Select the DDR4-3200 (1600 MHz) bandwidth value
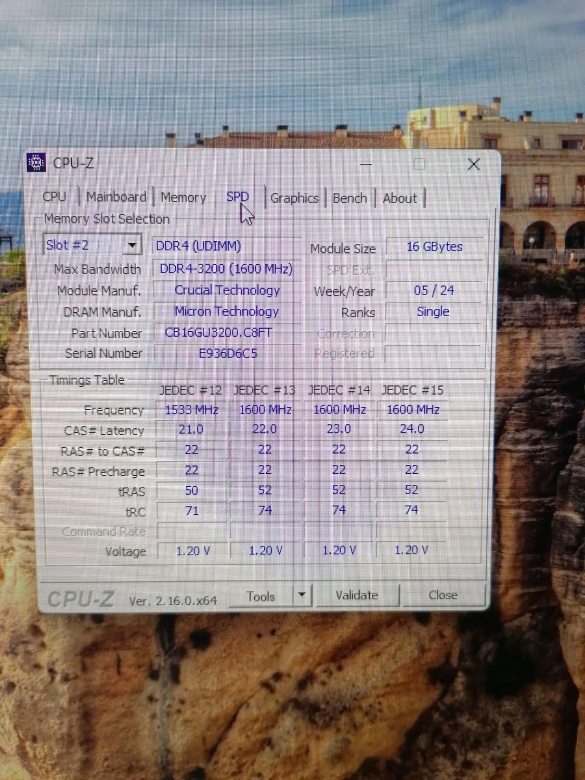The height and width of the screenshot is (780, 585). pos(227,269)
